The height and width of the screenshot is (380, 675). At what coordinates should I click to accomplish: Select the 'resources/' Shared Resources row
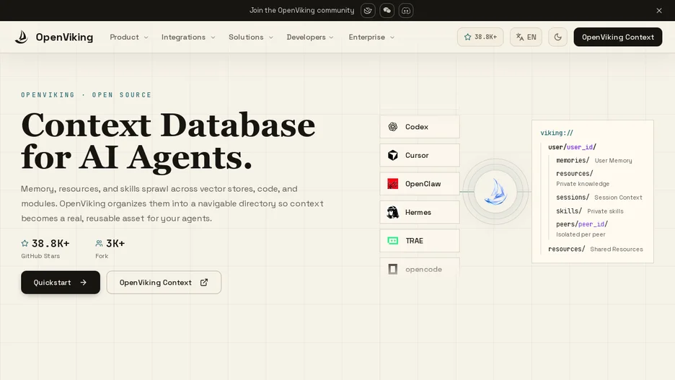(596, 249)
